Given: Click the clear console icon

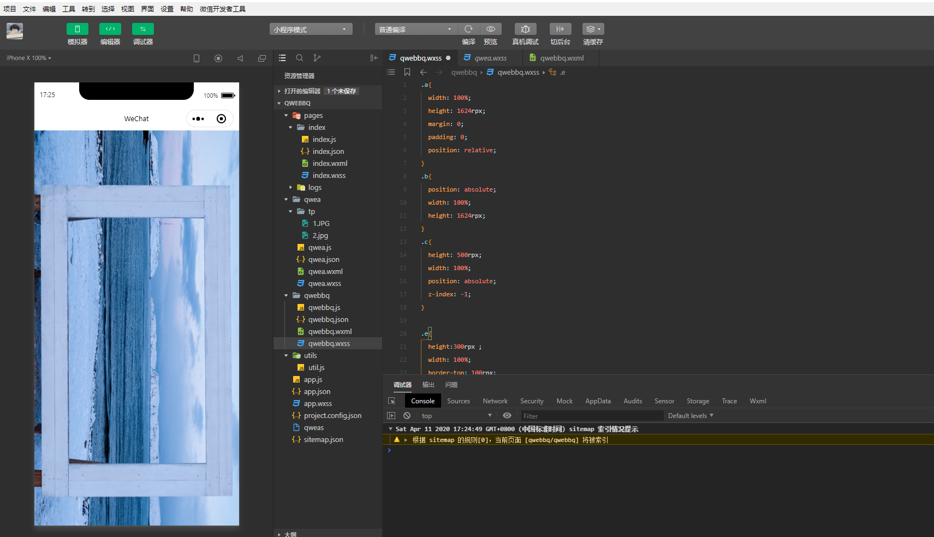Looking at the screenshot, I should click(x=407, y=415).
